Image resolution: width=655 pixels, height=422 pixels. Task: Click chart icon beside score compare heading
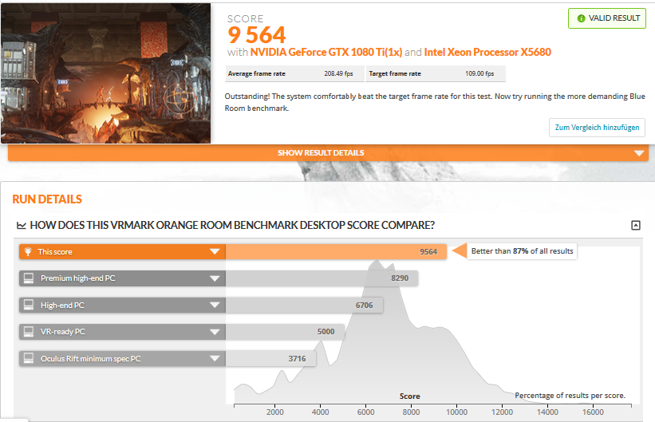(x=22, y=226)
